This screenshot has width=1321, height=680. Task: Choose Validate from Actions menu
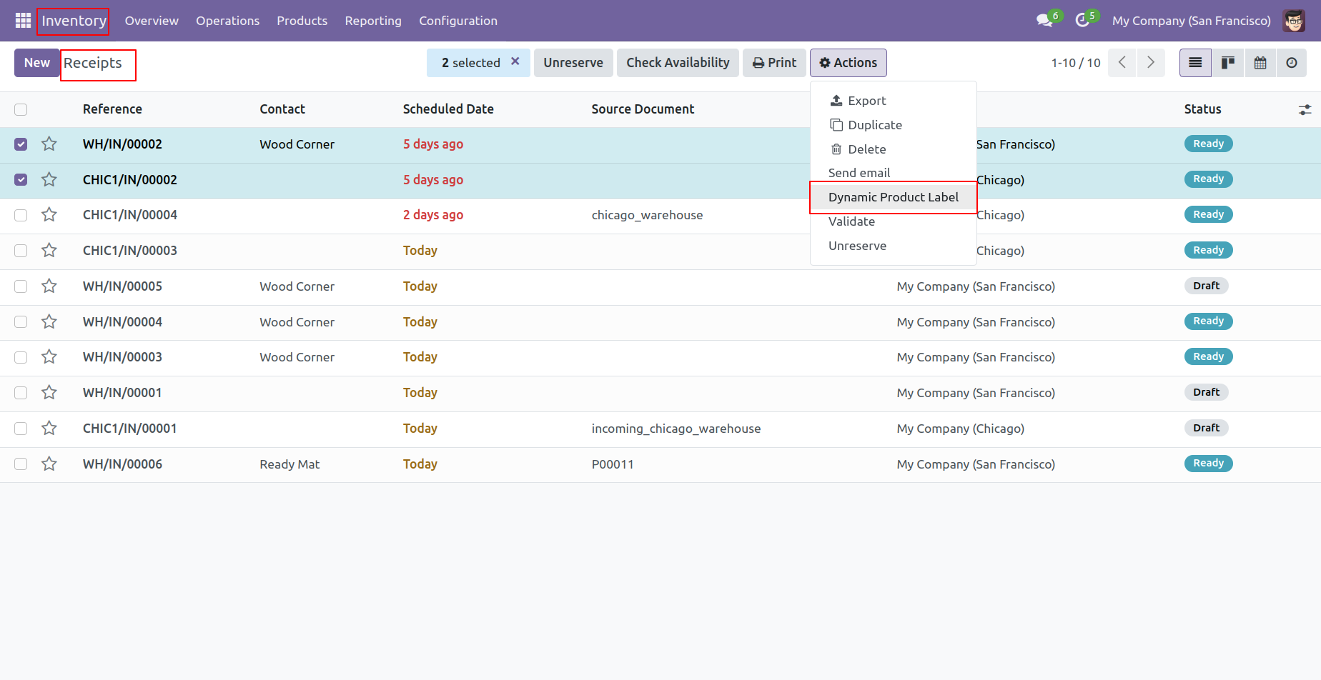pos(894,221)
